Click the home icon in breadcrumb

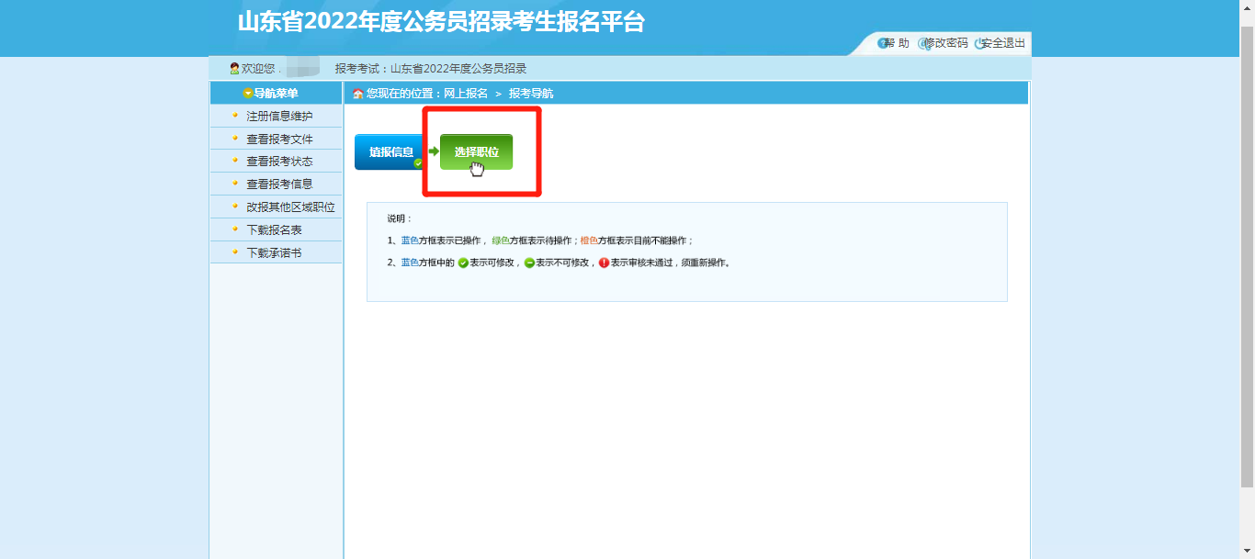click(358, 94)
